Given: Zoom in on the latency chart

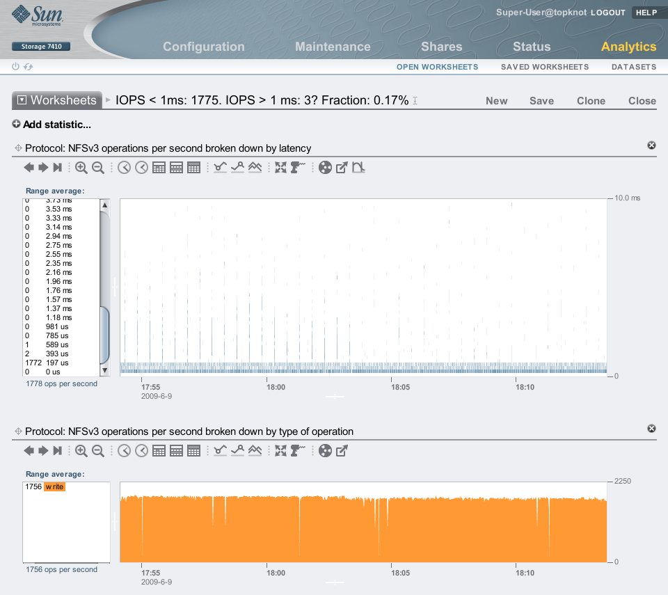Looking at the screenshot, I should (x=81, y=168).
